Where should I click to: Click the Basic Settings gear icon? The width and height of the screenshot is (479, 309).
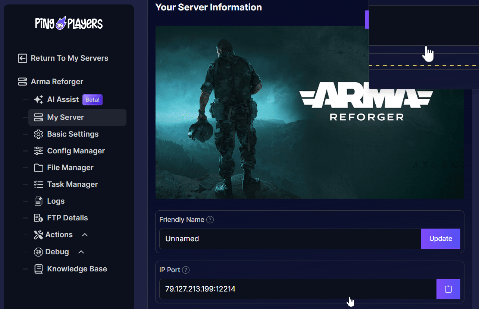pos(38,134)
